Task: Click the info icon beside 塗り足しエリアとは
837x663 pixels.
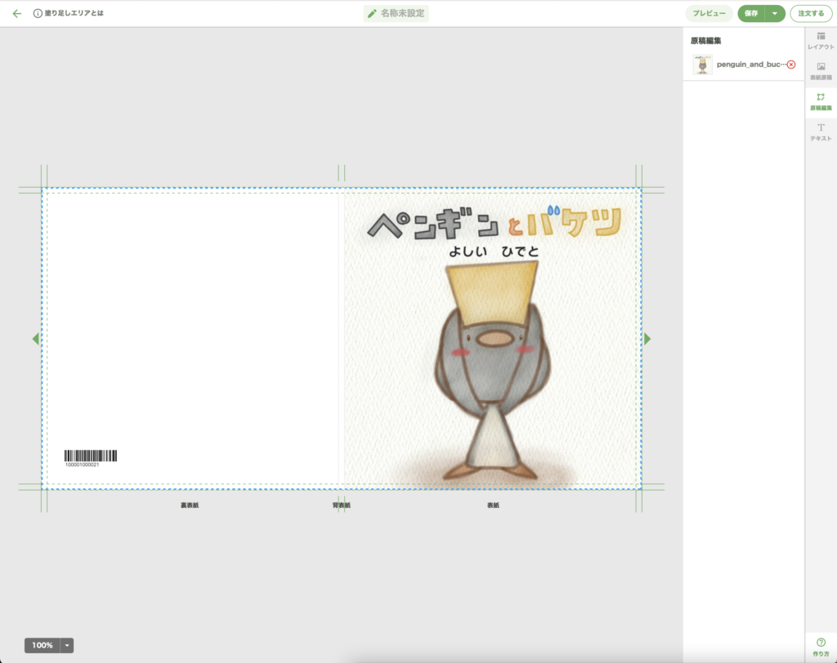Action: click(x=38, y=14)
